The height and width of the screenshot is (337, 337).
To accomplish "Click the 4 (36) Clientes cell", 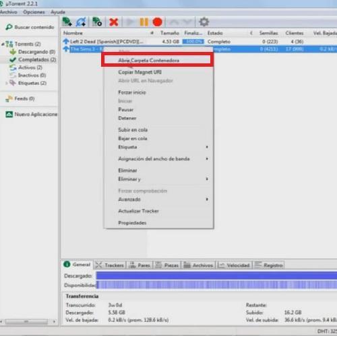I will 297,42.
